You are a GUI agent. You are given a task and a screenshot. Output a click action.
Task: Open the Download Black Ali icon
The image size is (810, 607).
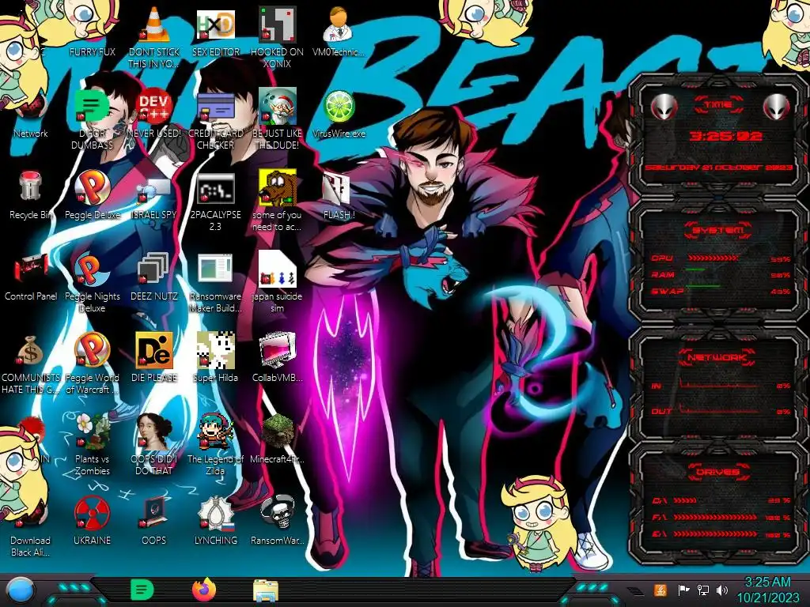point(31,512)
